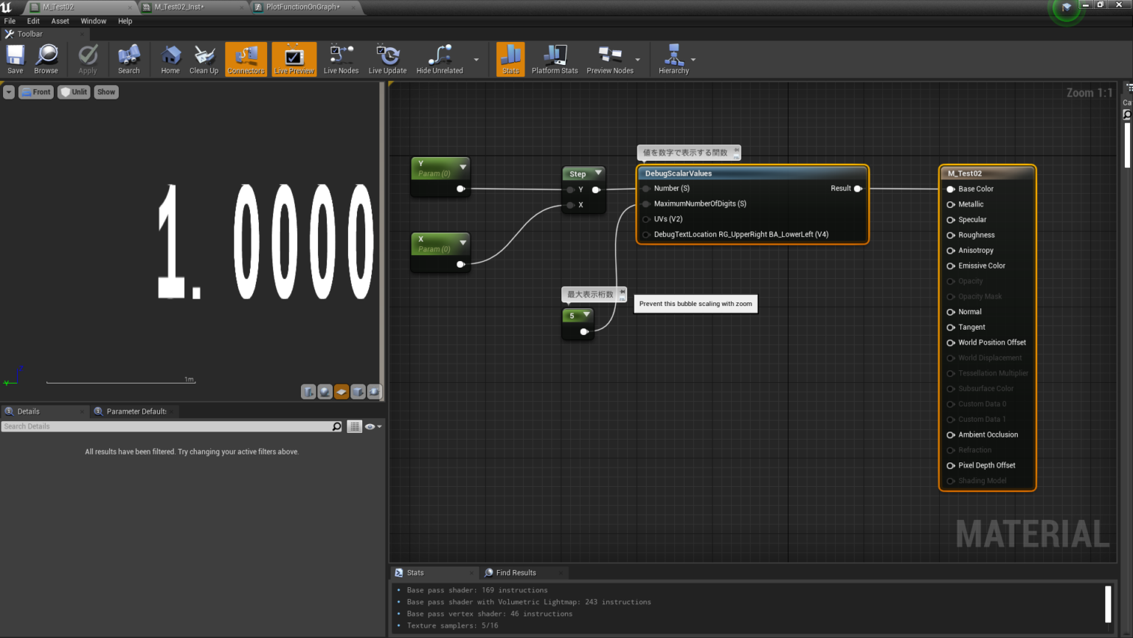Navigate Home in the material editor
This screenshot has height=638, width=1133.
tap(170, 59)
